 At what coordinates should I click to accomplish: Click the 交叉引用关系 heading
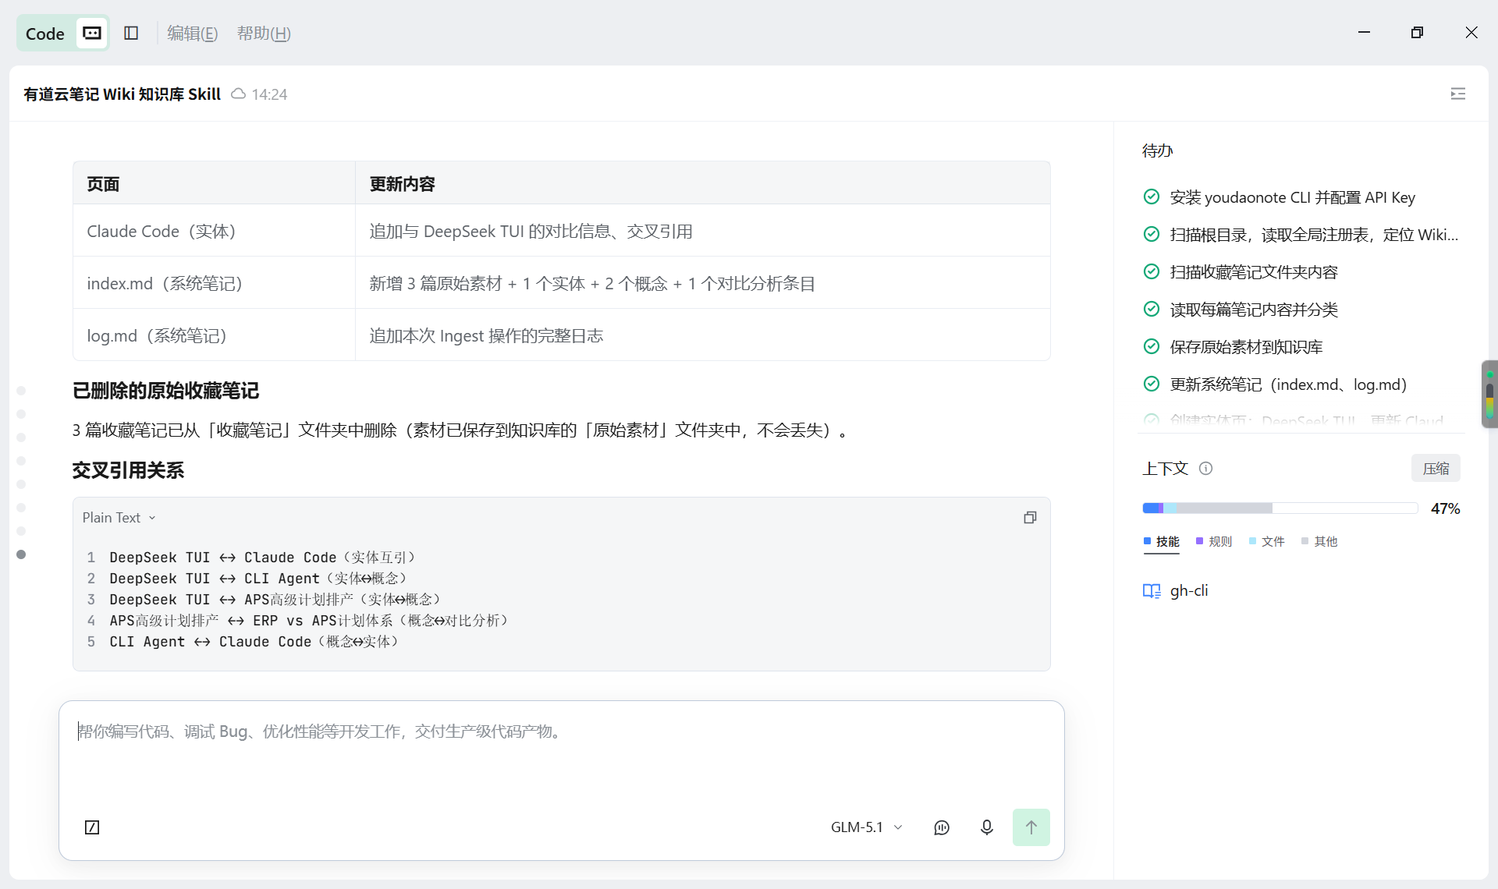point(128,470)
